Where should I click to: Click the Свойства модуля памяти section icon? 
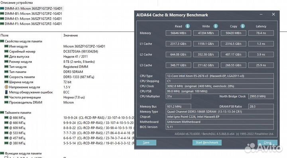coord(2,41)
